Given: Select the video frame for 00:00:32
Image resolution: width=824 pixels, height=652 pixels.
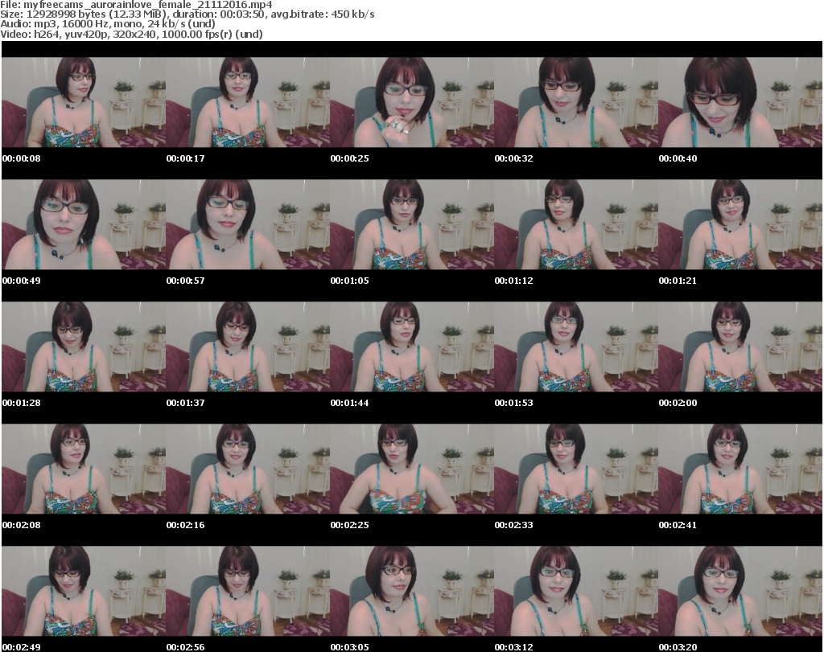Looking at the screenshot, I should point(576,102).
